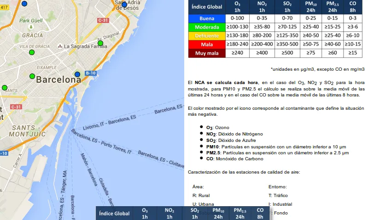Click the blue station marker at Sant Adrià de Besòs

pos(124,5)
